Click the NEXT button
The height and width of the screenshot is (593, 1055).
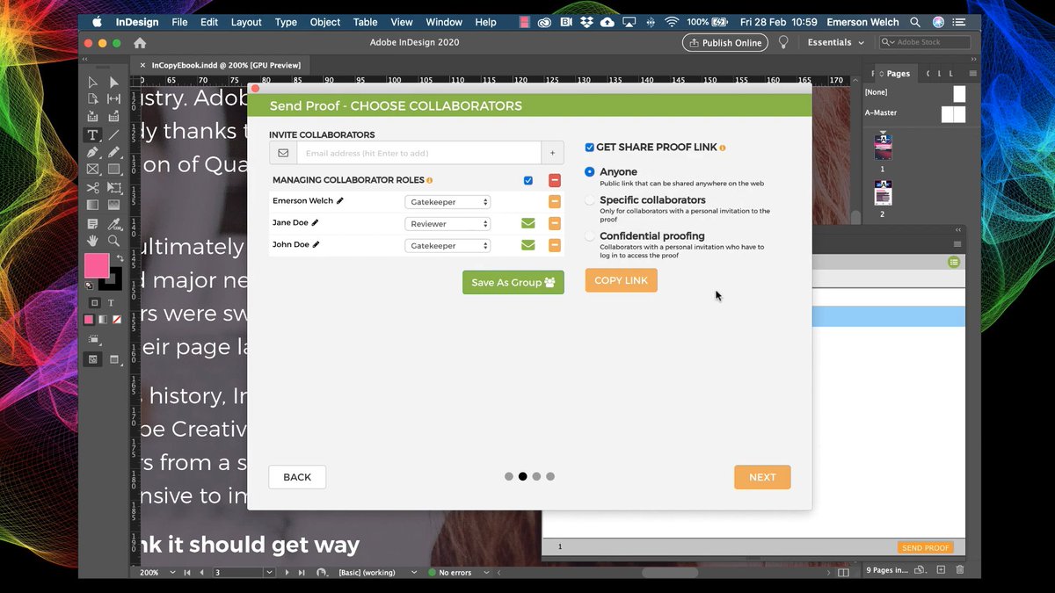tap(762, 477)
